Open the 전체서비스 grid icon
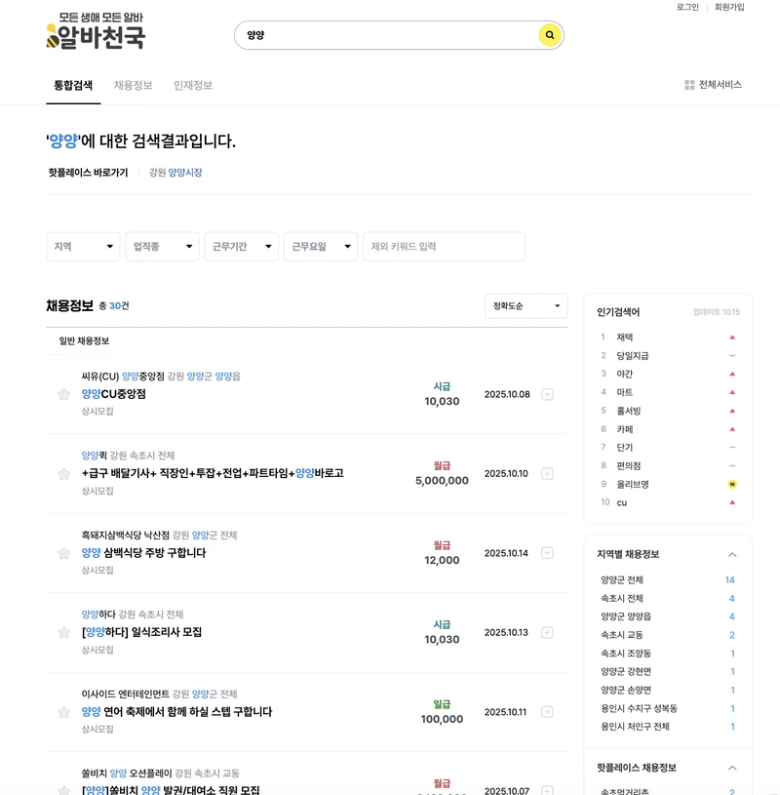This screenshot has width=780, height=795. pyautogui.click(x=689, y=85)
